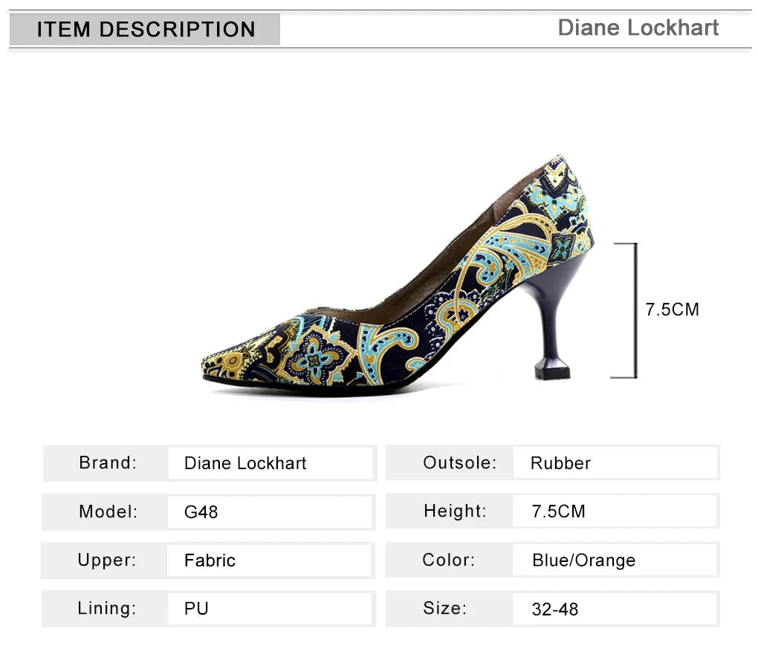Click the ITEM DESCRIPTION header banner
The height and width of the screenshot is (654, 758).
[146, 30]
